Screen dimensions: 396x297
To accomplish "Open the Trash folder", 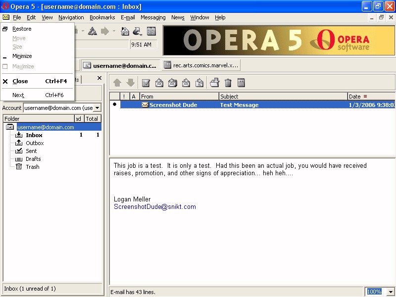I will pos(33,167).
